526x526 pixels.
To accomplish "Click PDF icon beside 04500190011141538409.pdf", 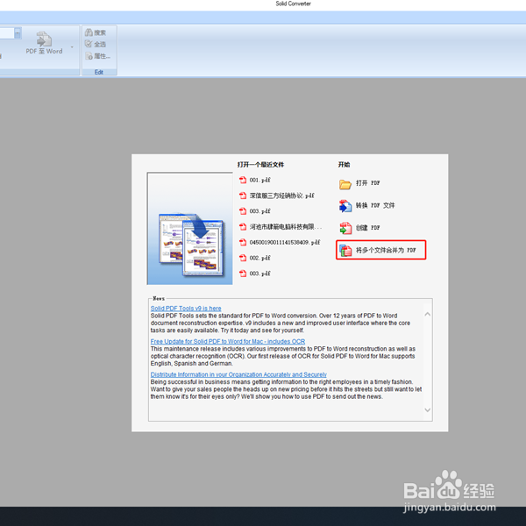I will tap(243, 242).
